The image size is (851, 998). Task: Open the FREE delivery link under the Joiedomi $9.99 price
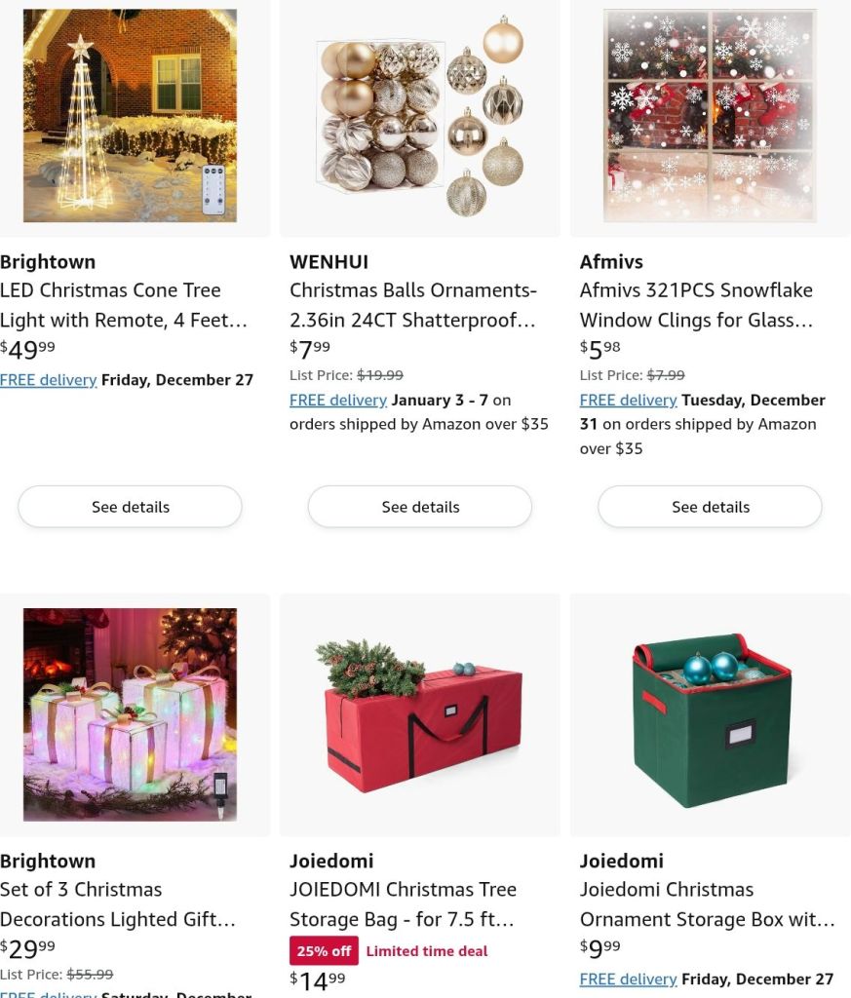coord(628,979)
